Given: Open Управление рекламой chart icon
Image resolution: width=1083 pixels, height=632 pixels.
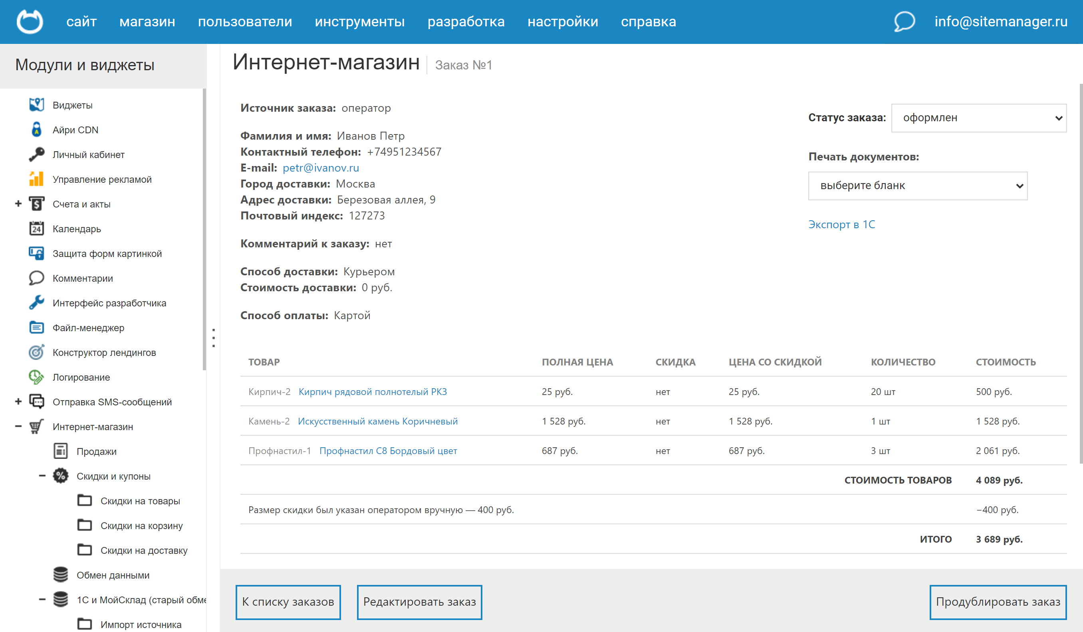Looking at the screenshot, I should point(37,179).
